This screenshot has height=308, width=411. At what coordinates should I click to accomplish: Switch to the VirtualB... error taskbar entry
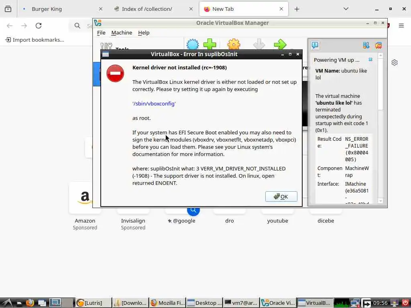pyautogui.click(x=315, y=303)
